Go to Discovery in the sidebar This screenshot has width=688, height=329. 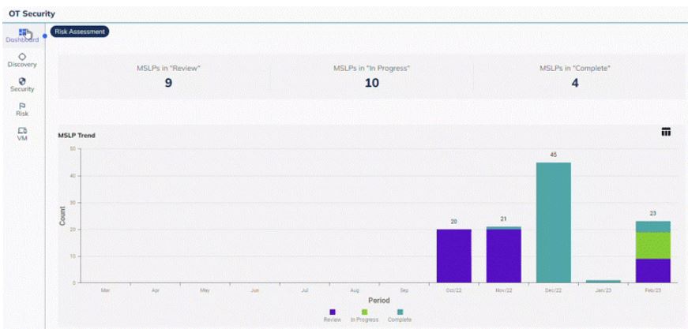22,60
